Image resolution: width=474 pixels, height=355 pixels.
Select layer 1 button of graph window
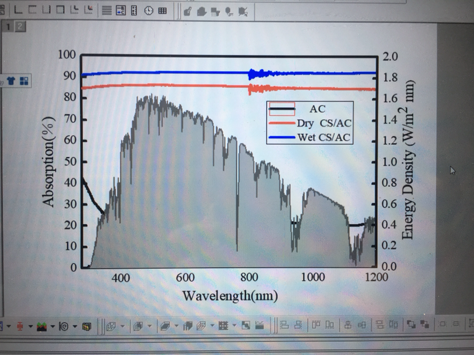[8, 26]
